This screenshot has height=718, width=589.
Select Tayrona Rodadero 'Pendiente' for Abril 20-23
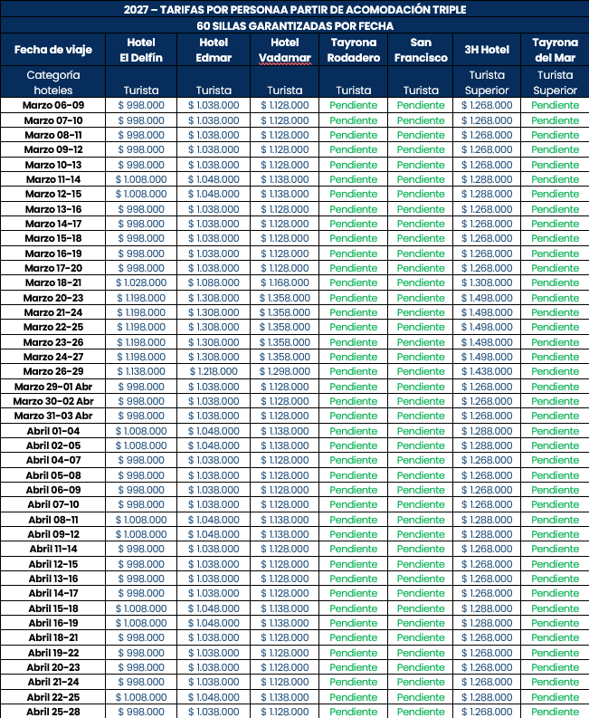(353, 667)
